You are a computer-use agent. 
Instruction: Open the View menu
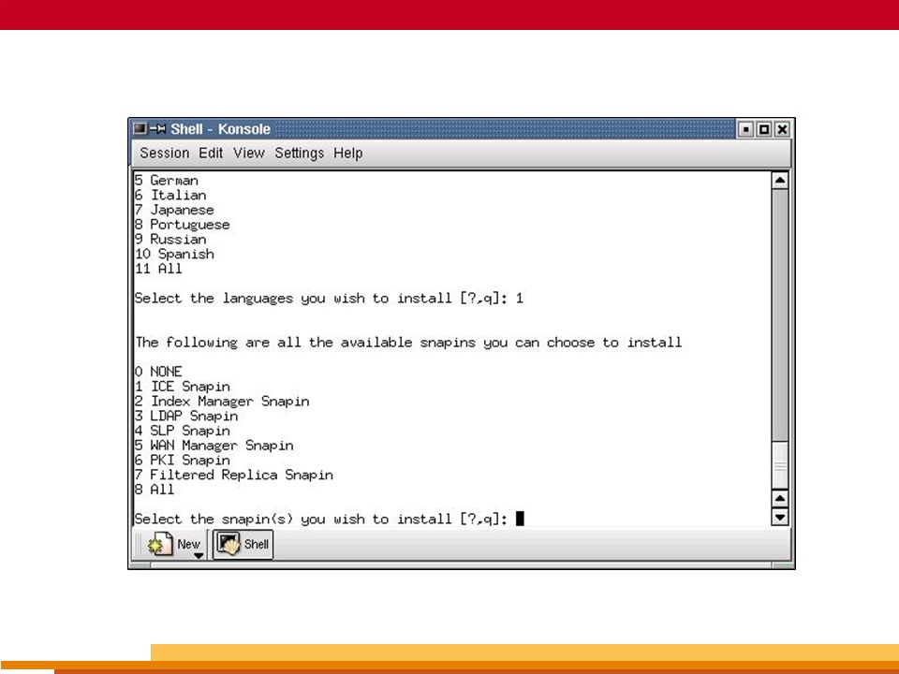(248, 154)
